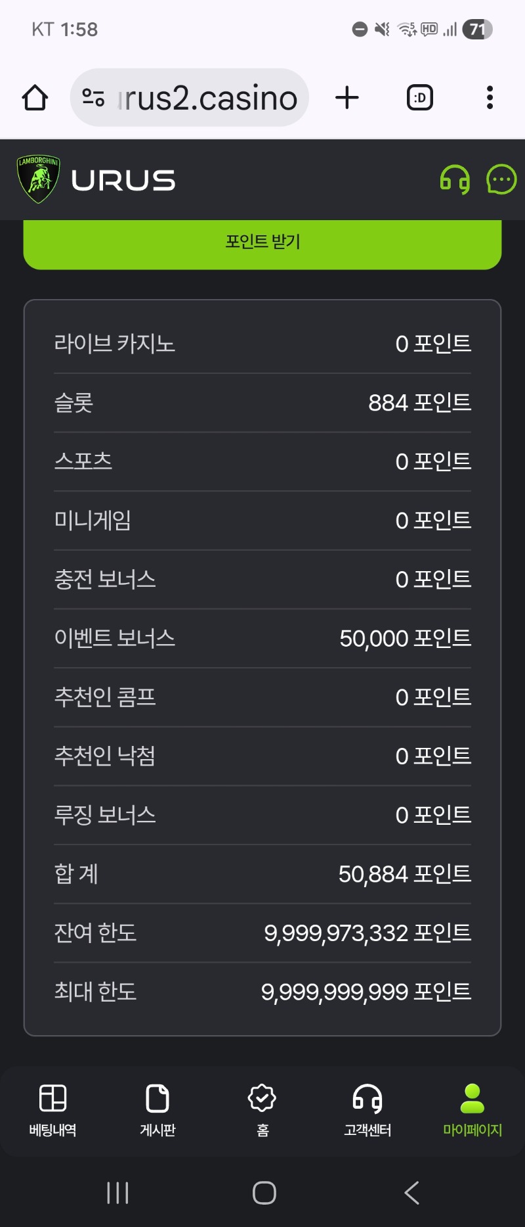525x1227 pixels.
Task: Open a new browser tab
Action: coord(347,98)
